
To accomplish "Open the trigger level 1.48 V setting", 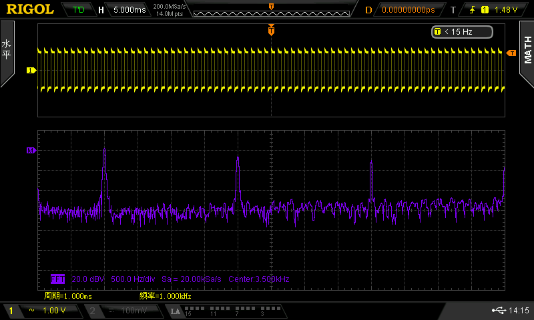I will [506, 10].
